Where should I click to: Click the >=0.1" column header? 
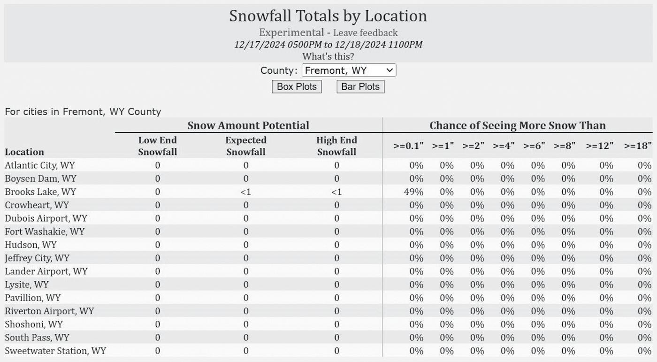pyautogui.click(x=409, y=146)
